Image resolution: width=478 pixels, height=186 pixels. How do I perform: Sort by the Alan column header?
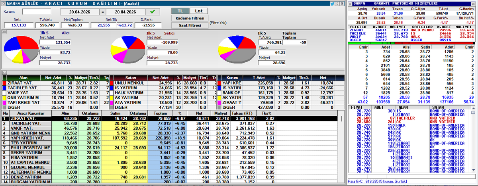[x=23, y=78]
